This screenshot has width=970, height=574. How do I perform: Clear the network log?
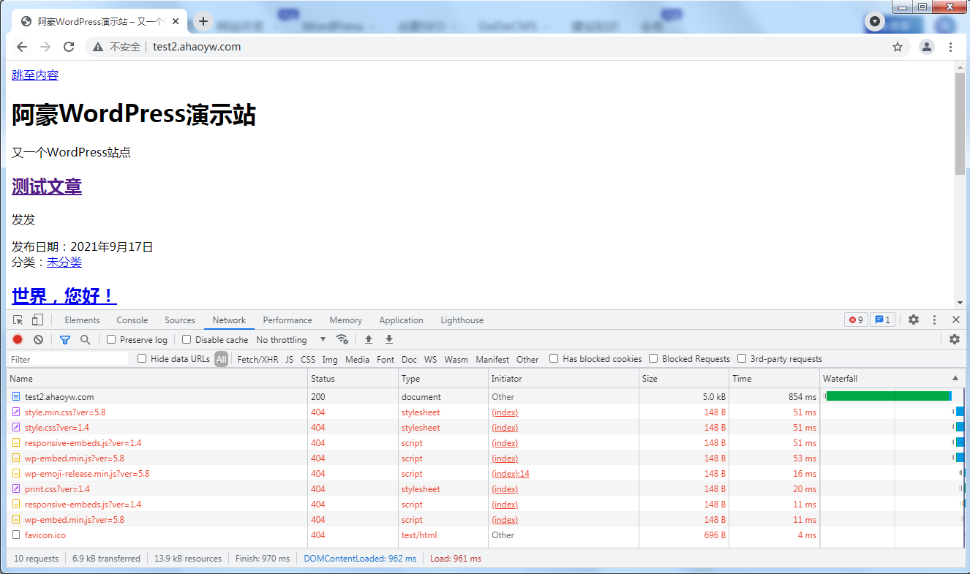point(38,339)
